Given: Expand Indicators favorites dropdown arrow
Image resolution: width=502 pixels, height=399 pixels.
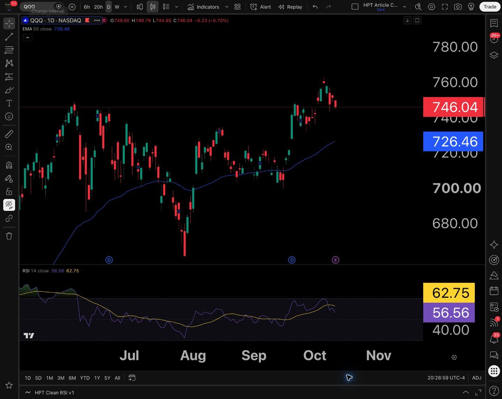Looking at the screenshot, I should pyautogui.click(x=227, y=7).
